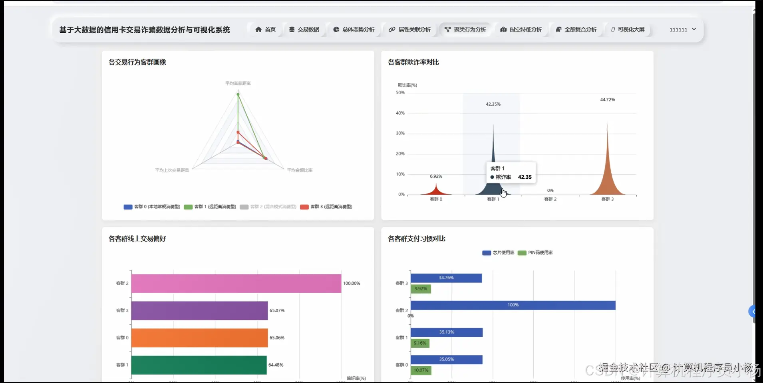Toggle legend 客群 1 (远距离消费型) in green
This screenshot has width=763, height=383.
coord(210,207)
